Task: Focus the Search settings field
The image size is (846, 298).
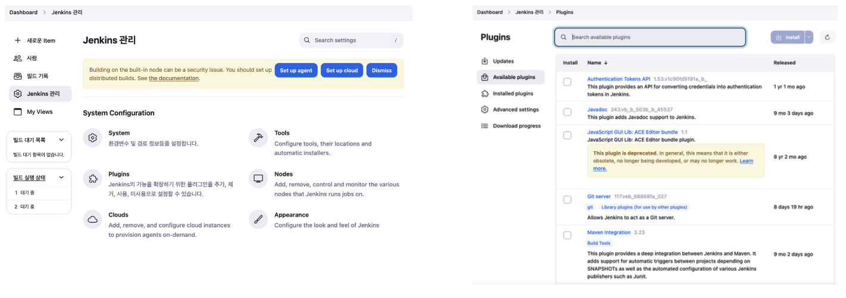Action: 352,40
